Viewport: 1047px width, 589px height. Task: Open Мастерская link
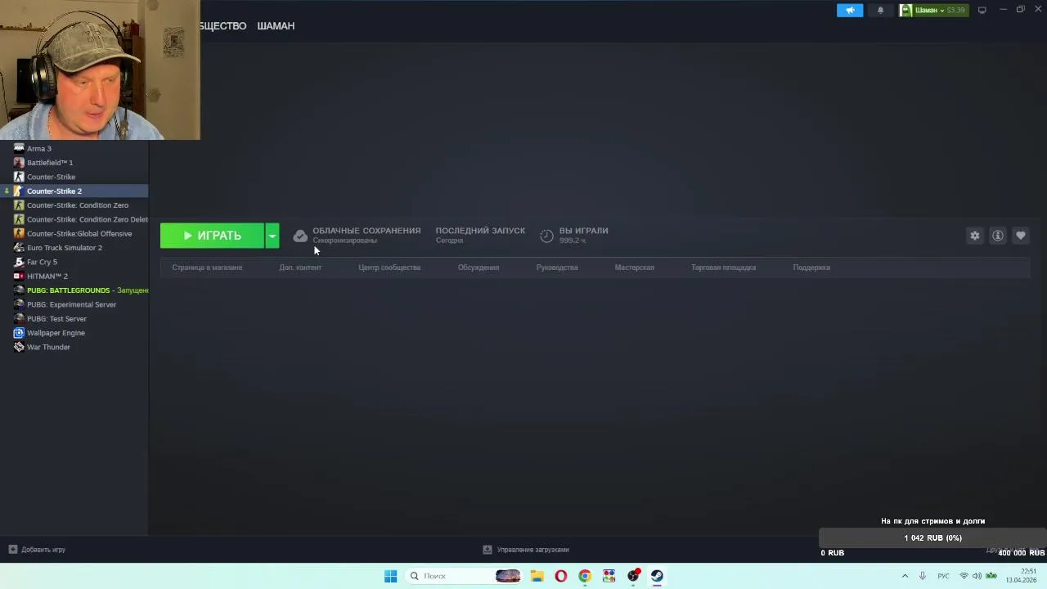635,268
